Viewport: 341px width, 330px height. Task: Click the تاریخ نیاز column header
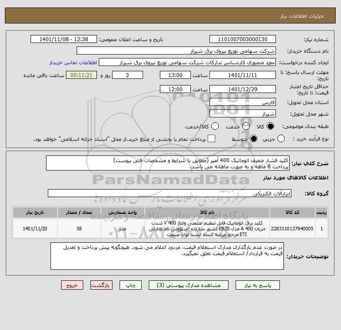[35, 212]
